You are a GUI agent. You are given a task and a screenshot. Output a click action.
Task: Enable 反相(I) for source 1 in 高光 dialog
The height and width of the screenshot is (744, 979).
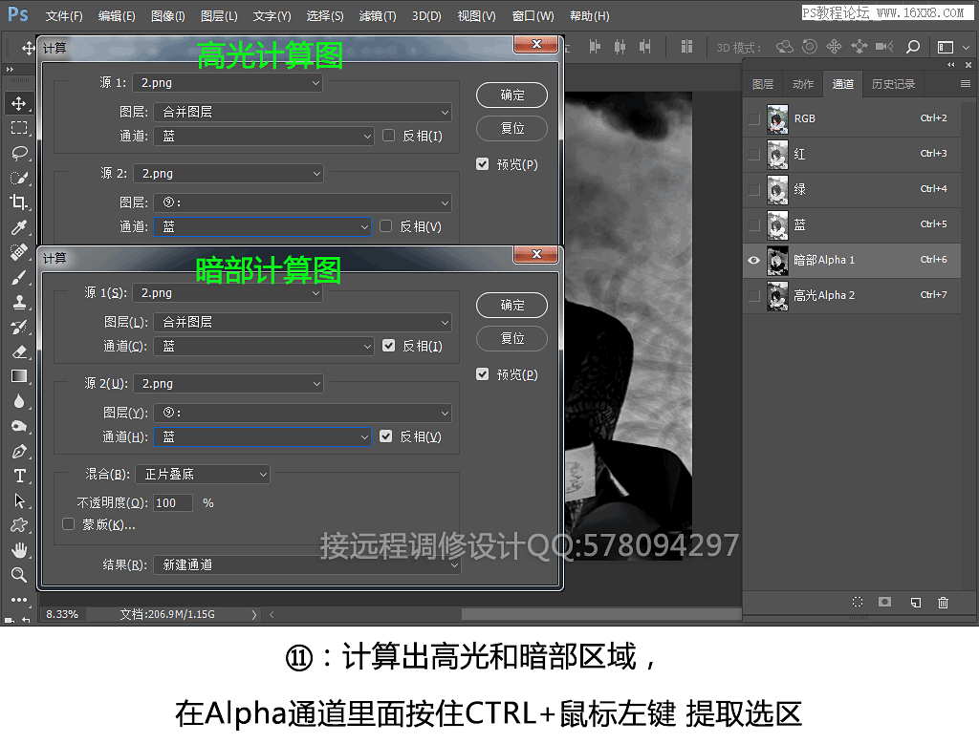pos(388,136)
